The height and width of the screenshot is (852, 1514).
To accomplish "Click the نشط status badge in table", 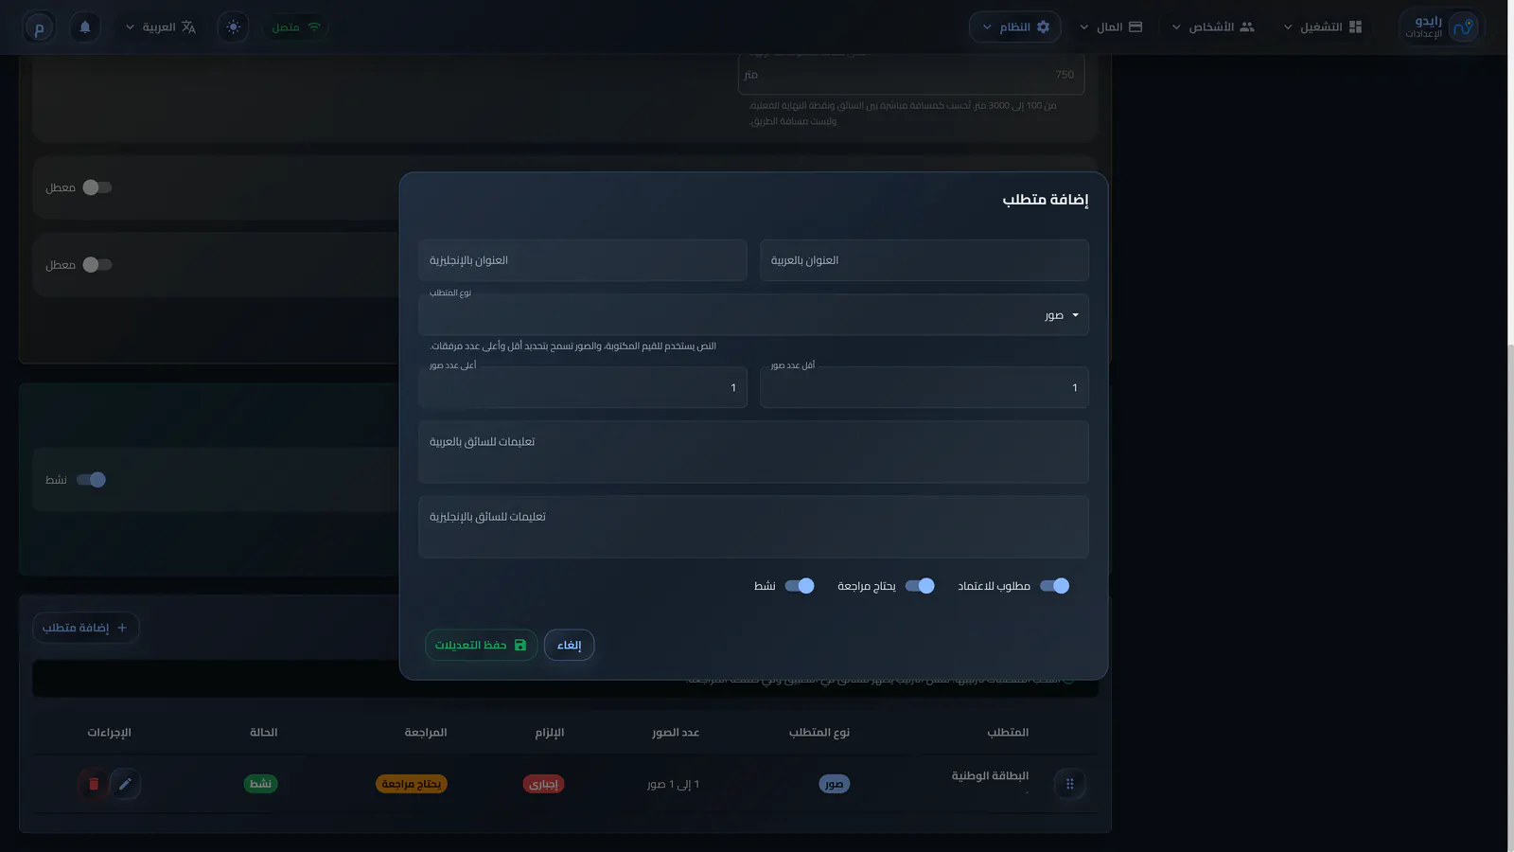I will coord(260,784).
